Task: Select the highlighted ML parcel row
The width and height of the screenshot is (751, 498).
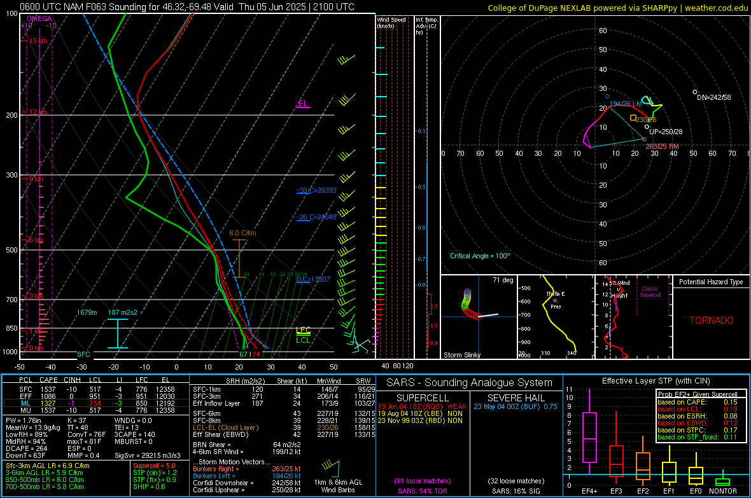Action: [96, 404]
